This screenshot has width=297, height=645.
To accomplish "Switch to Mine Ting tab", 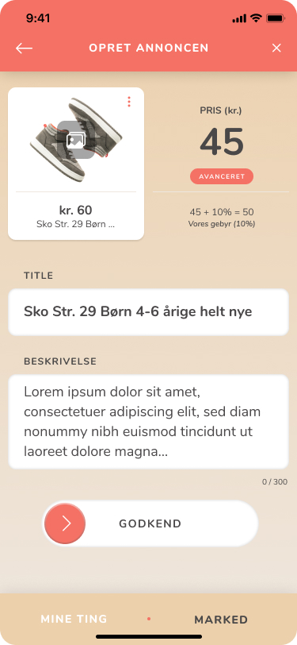I will [74, 619].
